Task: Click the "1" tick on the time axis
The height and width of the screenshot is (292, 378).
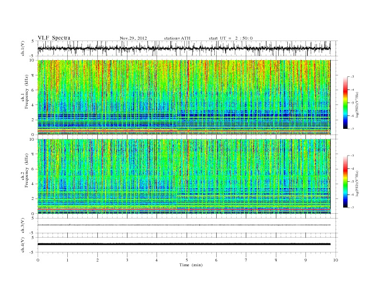Action: pyautogui.click(x=67, y=260)
